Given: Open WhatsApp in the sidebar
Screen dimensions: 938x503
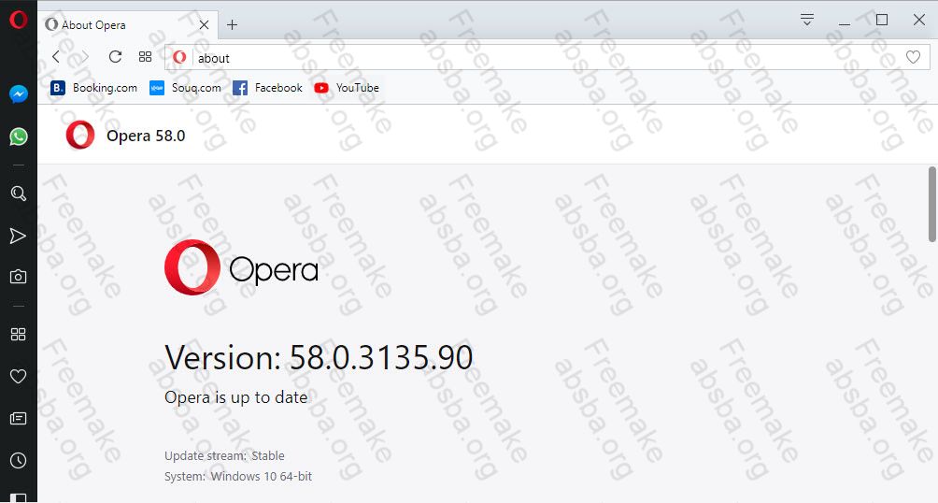Looking at the screenshot, I should (x=18, y=137).
